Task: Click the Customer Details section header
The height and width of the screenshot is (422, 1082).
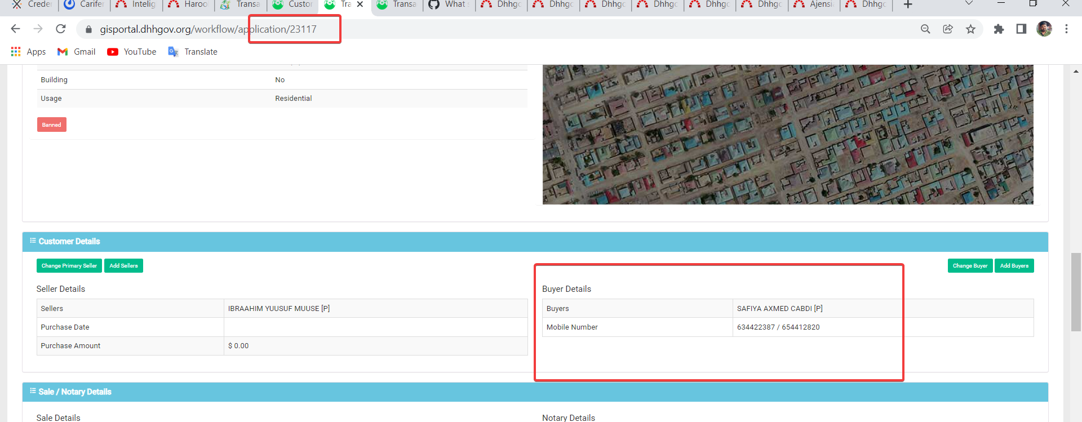Action: (x=535, y=242)
